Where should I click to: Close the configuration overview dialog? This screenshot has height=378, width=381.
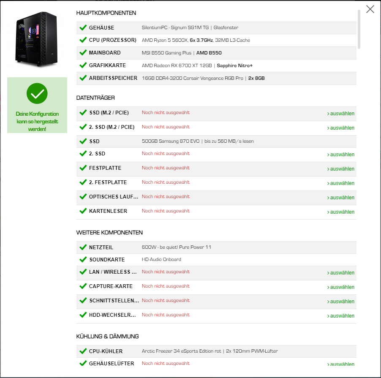pyautogui.click(x=370, y=9)
